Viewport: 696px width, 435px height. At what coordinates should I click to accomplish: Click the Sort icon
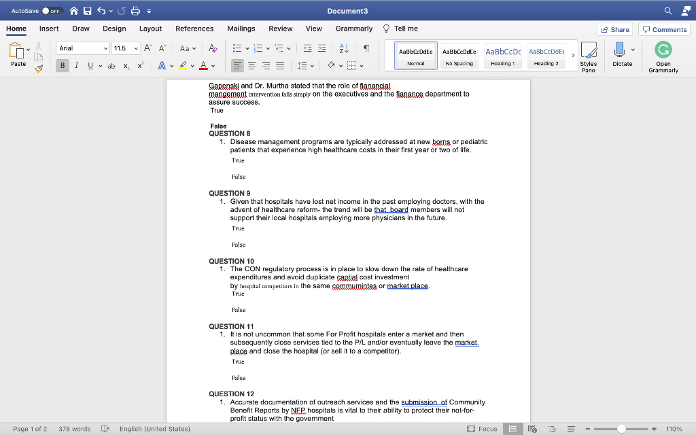[343, 48]
